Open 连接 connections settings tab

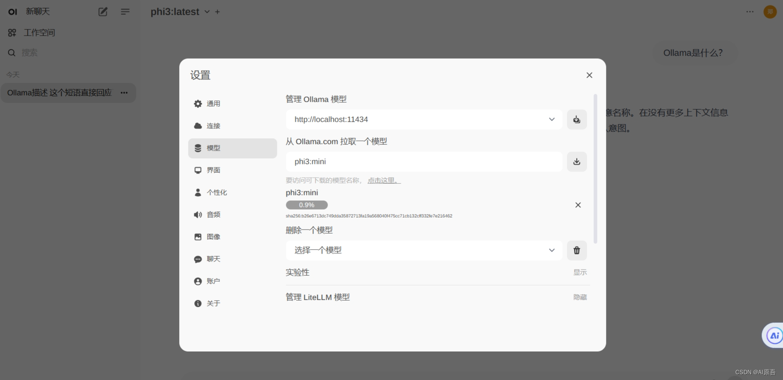(233, 126)
